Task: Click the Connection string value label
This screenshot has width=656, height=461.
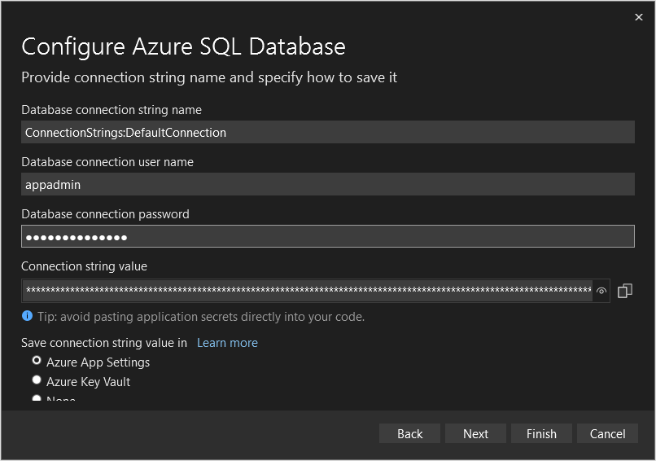Action: (84, 266)
